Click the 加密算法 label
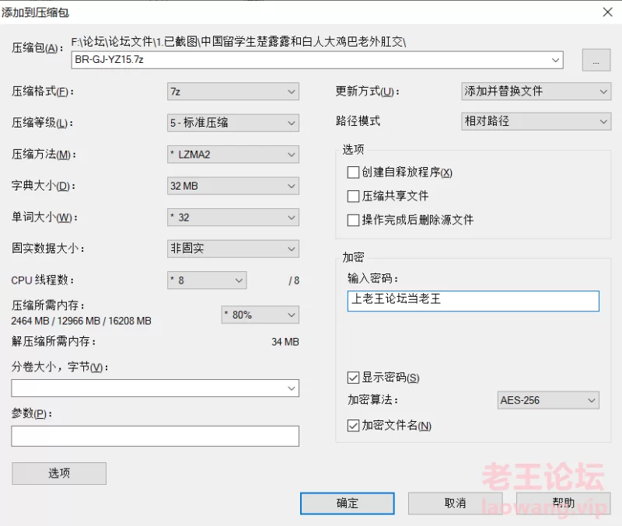622x526 pixels. (x=373, y=399)
